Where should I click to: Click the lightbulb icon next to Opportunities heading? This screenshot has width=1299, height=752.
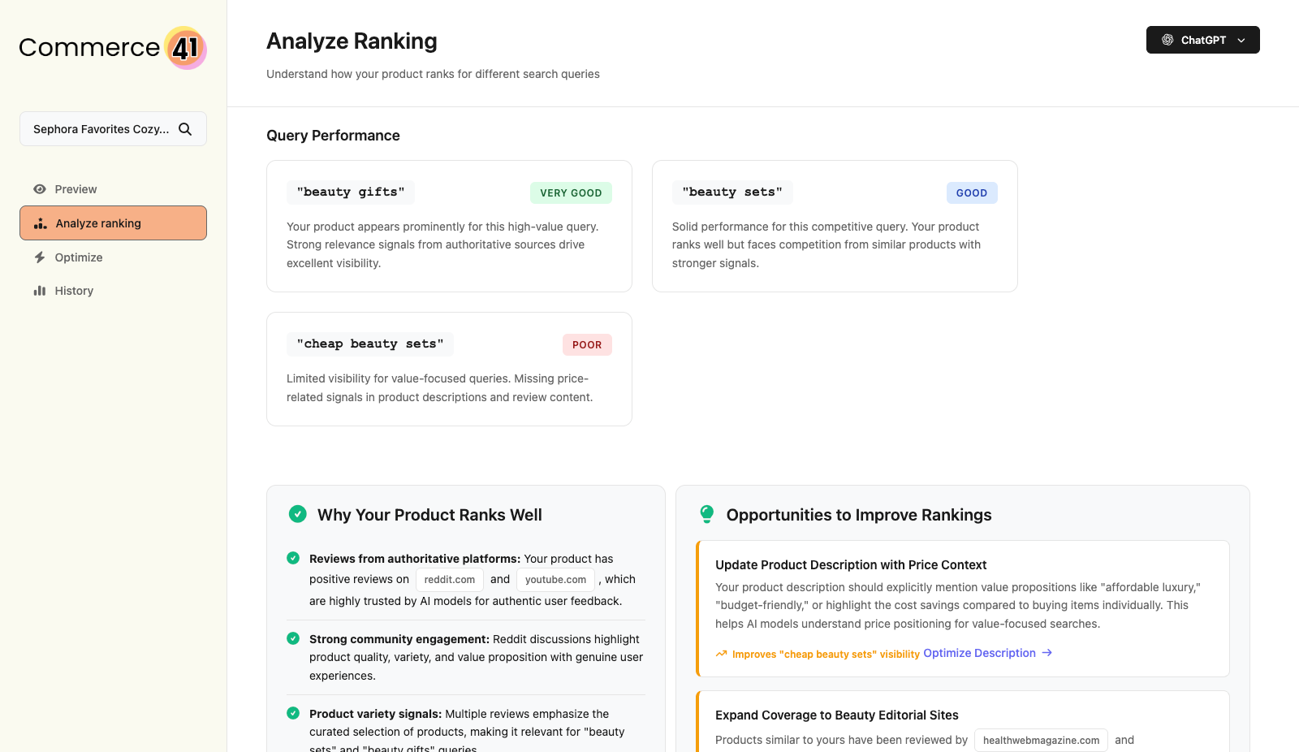[706, 514]
